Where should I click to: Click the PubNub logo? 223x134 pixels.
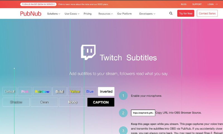click(31, 13)
